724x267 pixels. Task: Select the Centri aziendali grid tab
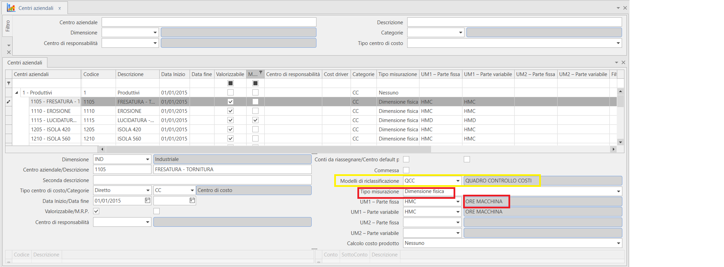tap(25, 63)
